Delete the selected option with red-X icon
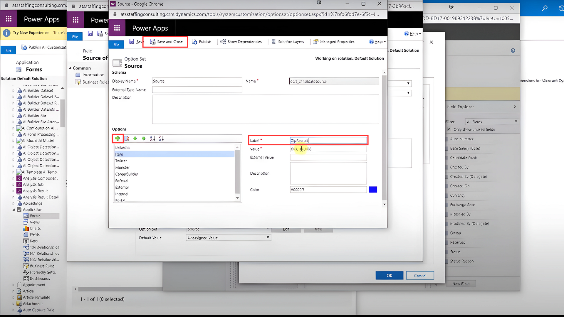This screenshot has width=564, height=317. [x=127, y=138]
